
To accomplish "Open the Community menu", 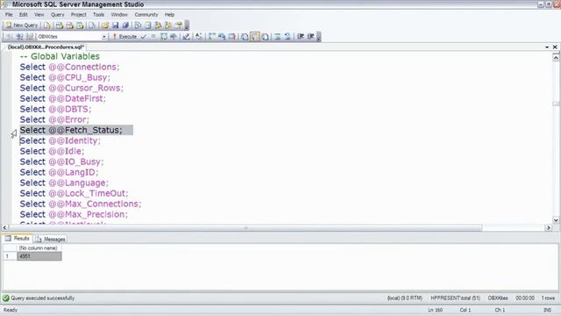I will 146,15.
